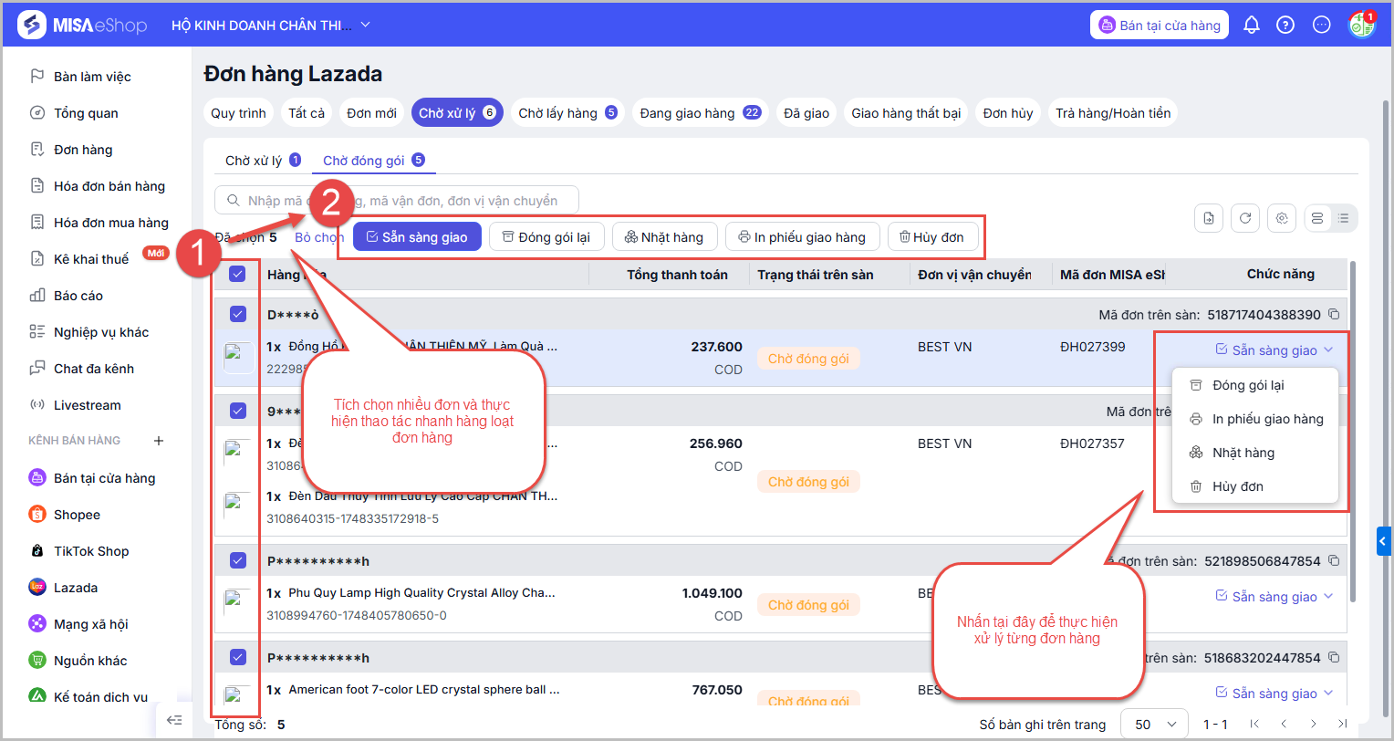1394x741 pixels.
Task: Go to the first page of results
Action: pos(1255,725)
